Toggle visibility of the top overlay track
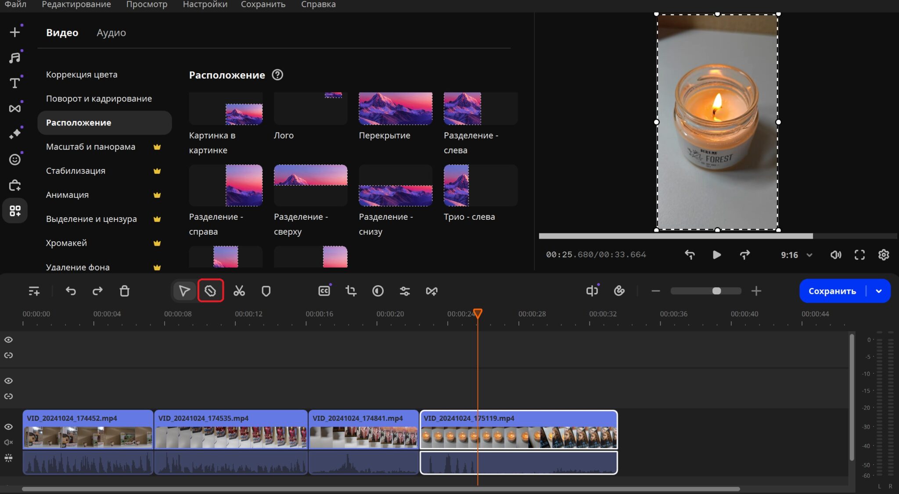The height and width of the screenshot is (494, 899). point(8,340)
